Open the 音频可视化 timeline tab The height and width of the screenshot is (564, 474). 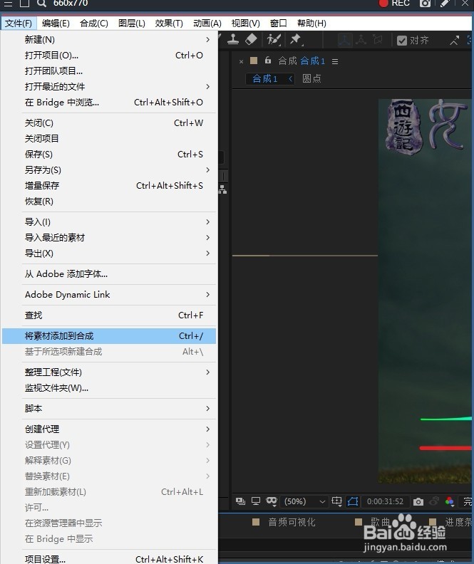(292, 522)
